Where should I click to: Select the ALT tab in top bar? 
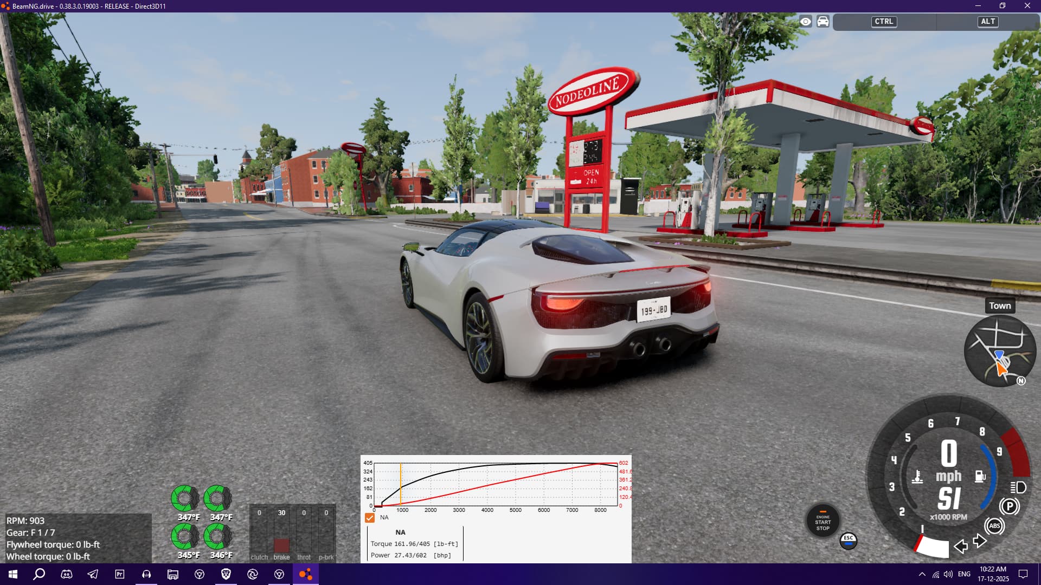pyautogui.click(x=987, y=22)
